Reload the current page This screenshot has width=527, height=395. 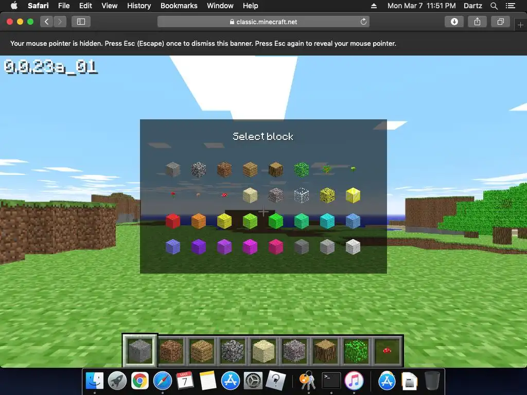(x=363, y=22)
